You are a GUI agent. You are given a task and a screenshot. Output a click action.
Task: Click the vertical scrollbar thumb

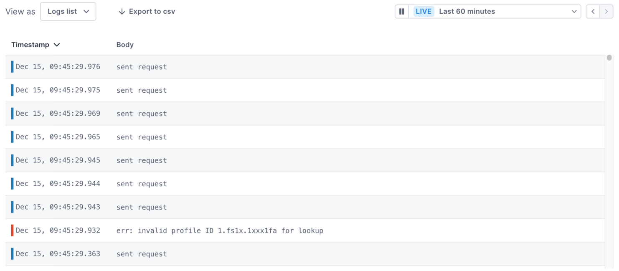tap(609, 58)
